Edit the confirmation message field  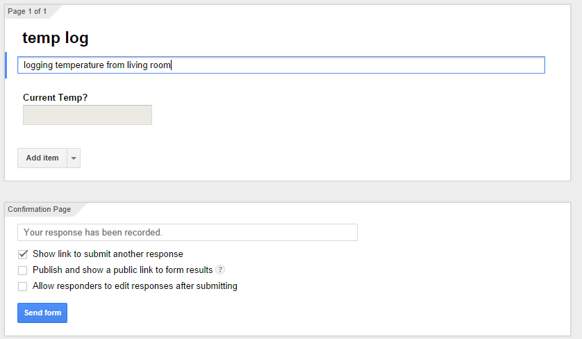pos(188,233)
